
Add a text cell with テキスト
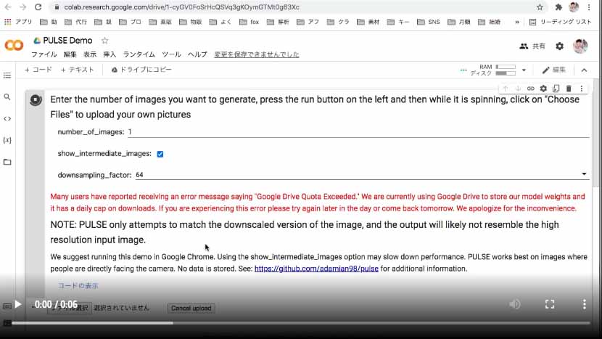tap(77, 70)
